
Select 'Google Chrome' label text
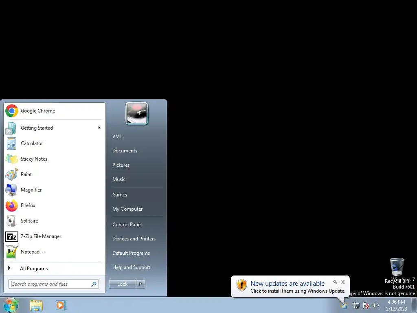[x=38, y=111]
